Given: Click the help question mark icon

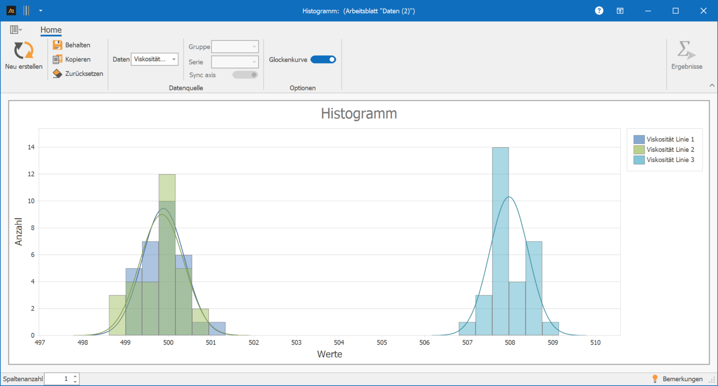Looking at the screenshot, I should 599,11.
